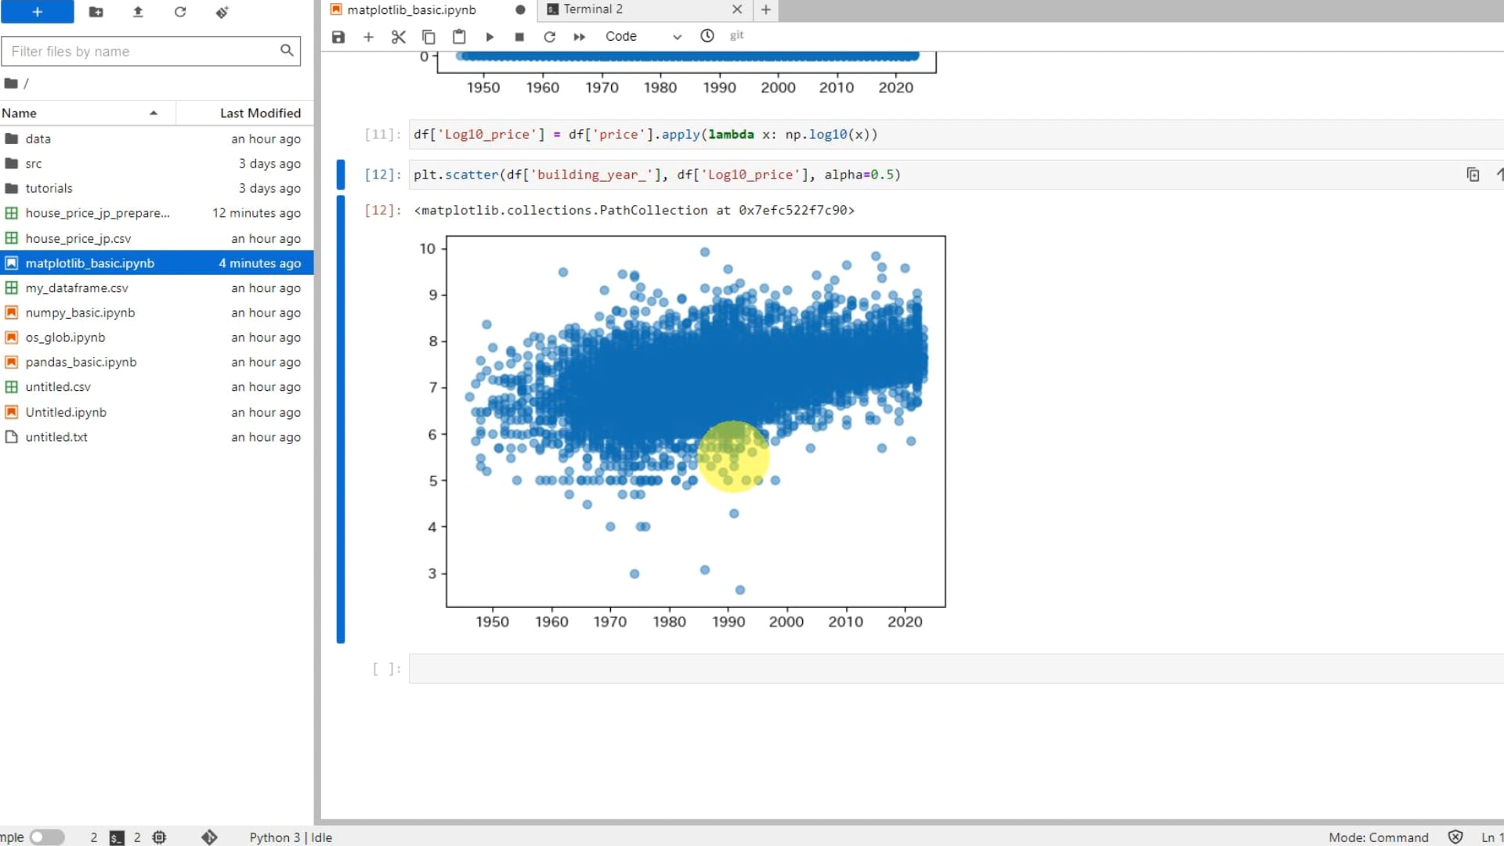Click the root folder breadcrumb icon
Image resolution: width=1504 pixels, height=846 pixels.
[11, 83]
